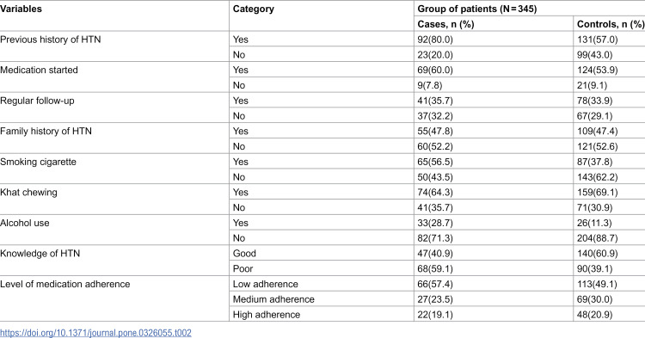Image resolution: width=645 pixels, height=338 pixels.
Task: Click the Family history of HTN label
Action: point(46,132)
